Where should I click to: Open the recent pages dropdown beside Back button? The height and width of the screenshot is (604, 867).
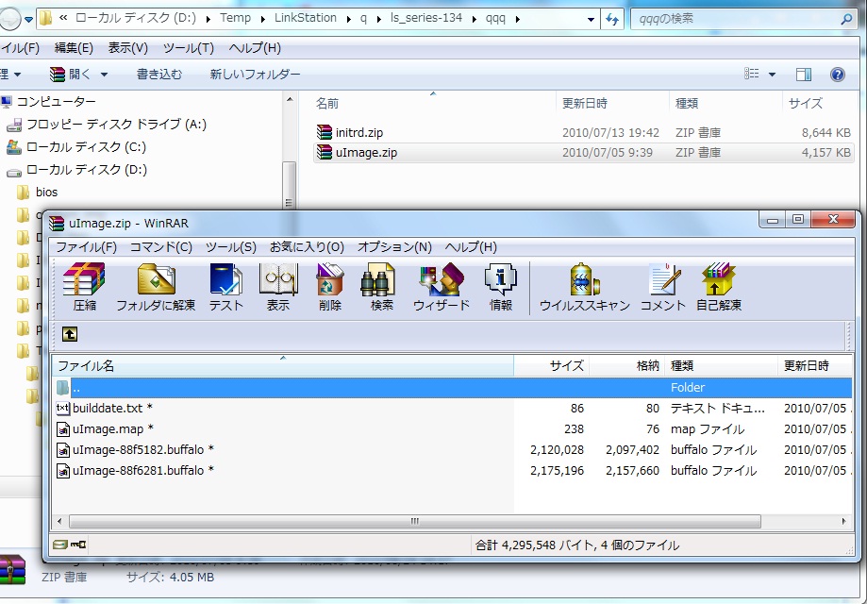coord(28,20)
